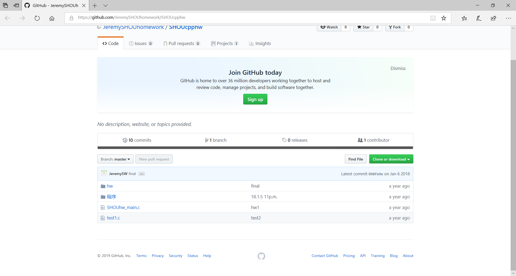View the 0 releases link
This screenshot has width=516, height=276.
pyautogui.click(x=295, y=140)
